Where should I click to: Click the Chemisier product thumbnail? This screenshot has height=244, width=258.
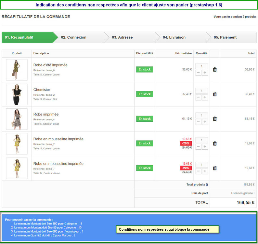point(17,94)
